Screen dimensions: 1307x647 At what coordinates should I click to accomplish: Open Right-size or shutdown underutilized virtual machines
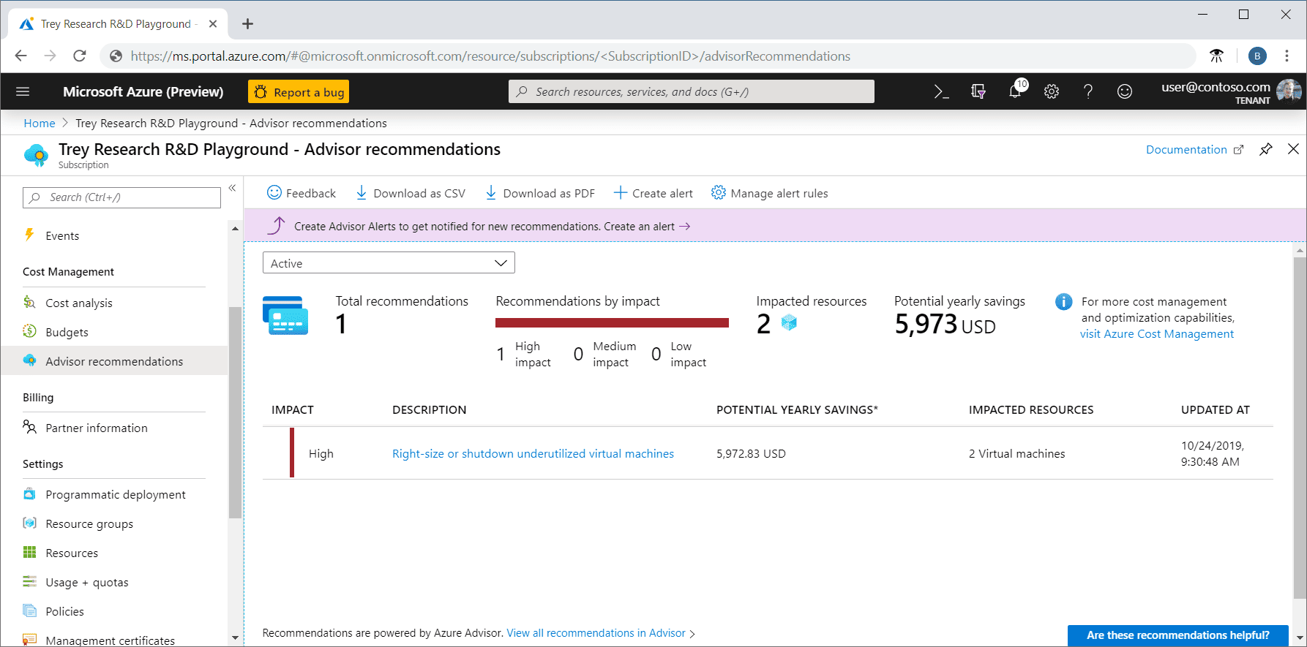pyautogui.click(x=533, y=454)
